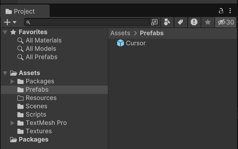Save search to favorites with star icon

[x=207, y=22]
